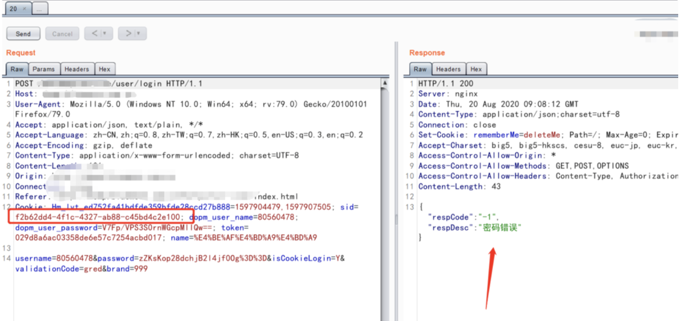Switch to the request Headers tab

pyautogui.click(x=76, y=69)
